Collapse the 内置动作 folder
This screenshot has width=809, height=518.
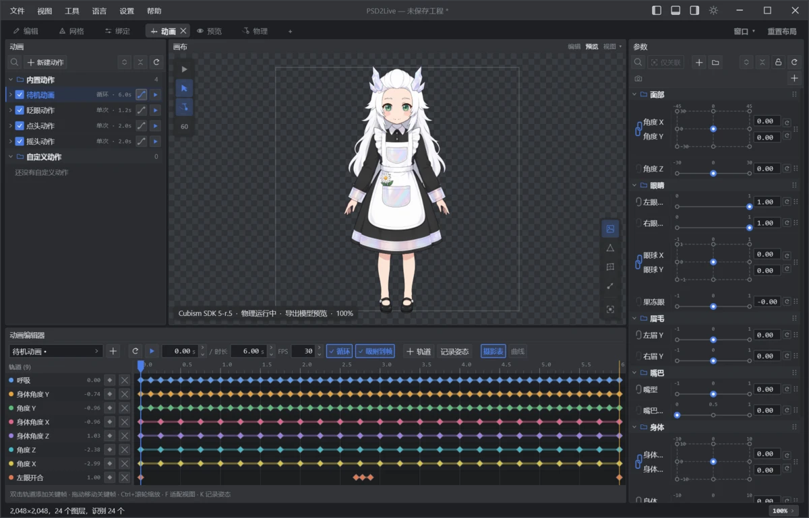coord(10,79)
